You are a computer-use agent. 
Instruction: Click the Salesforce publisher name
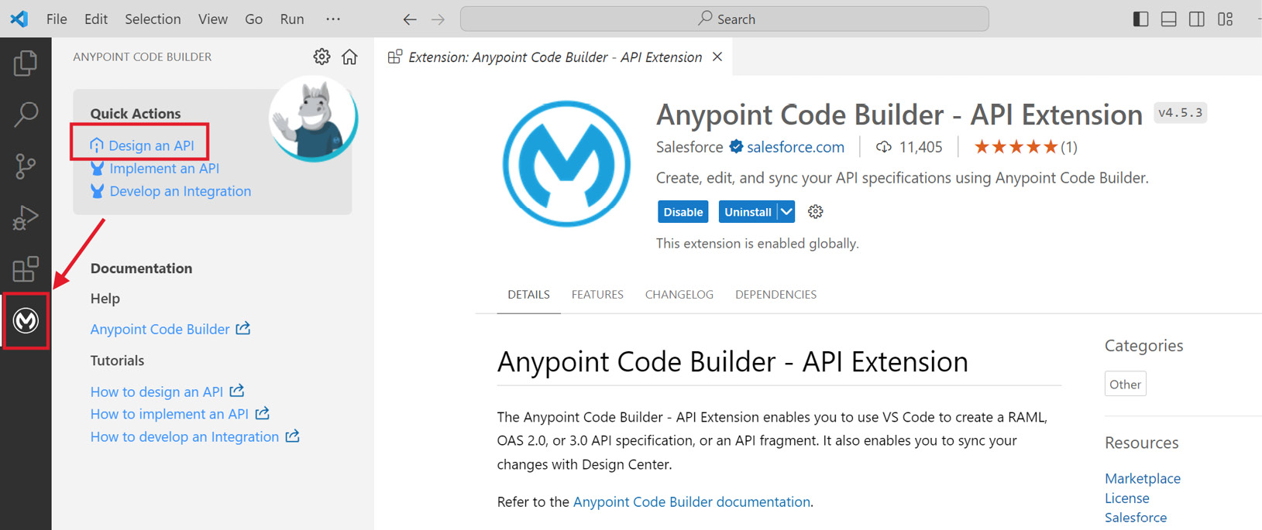[x=689, y=147]
